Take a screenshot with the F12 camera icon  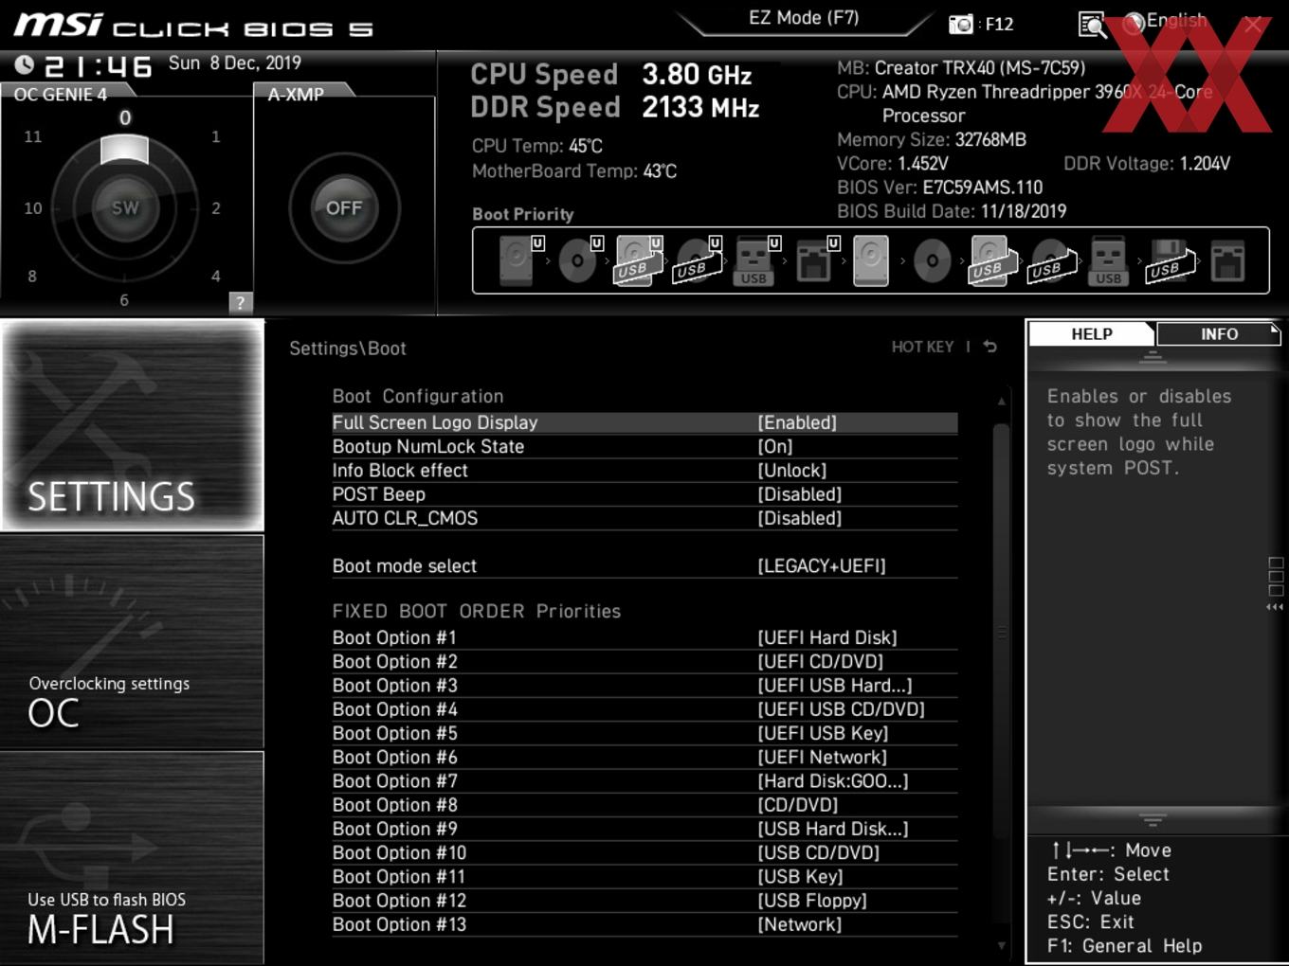tap(961, 24)
